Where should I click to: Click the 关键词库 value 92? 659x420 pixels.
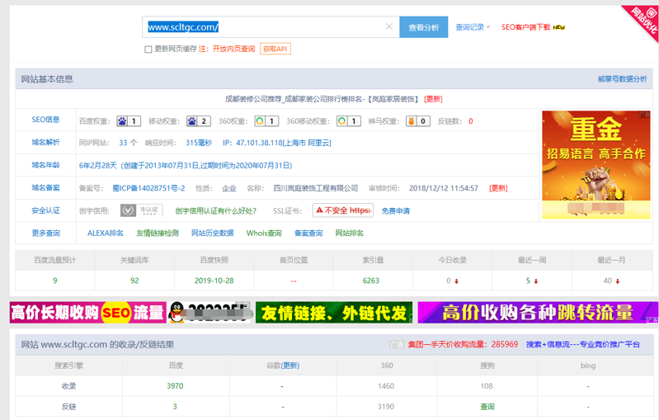click(x=134, y=281)
